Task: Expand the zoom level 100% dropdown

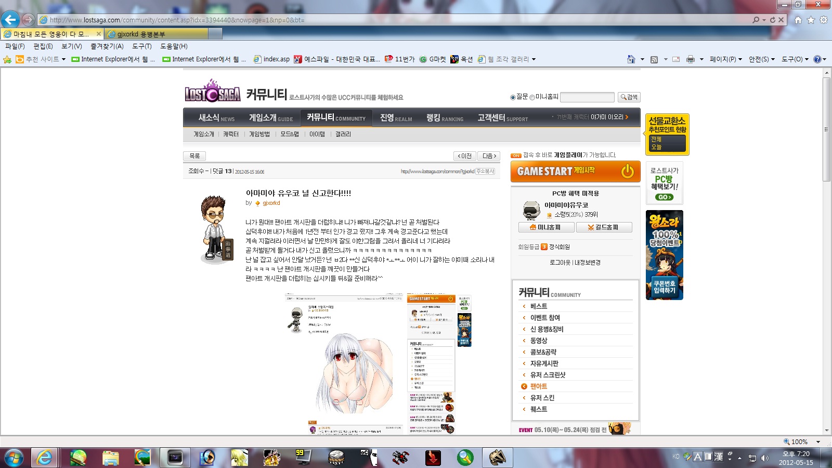Action: tap(818, 441)
